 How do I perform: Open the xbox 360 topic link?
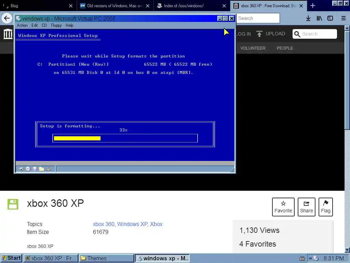[x=104, y=224]
